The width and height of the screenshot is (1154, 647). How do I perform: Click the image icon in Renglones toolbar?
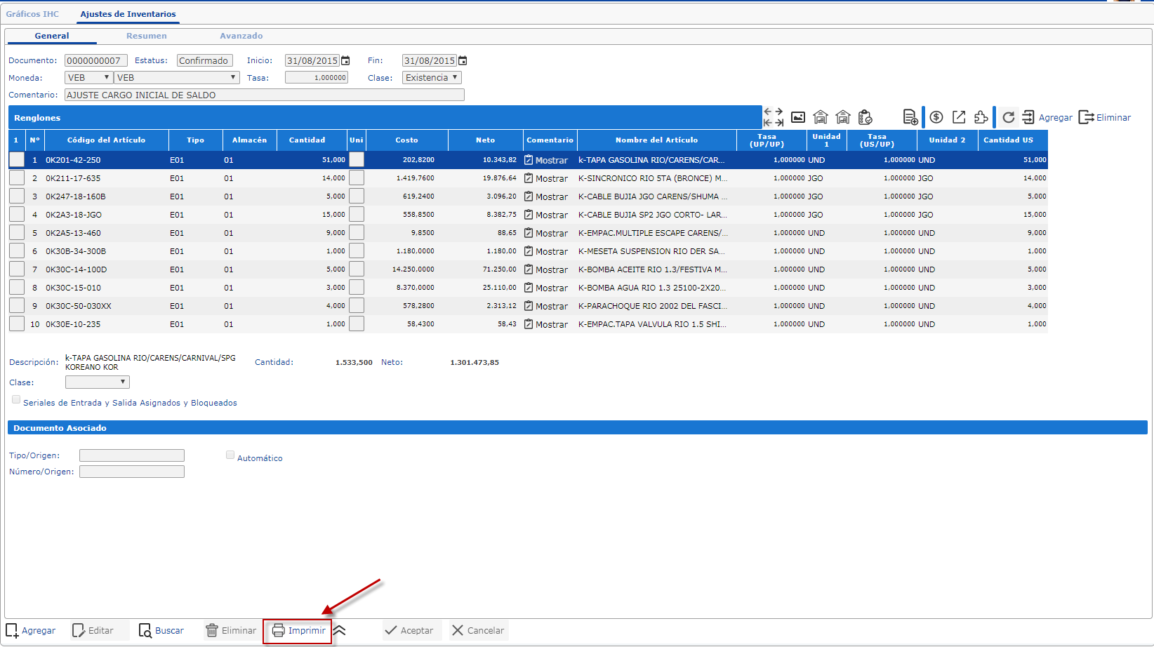(x=798, y=117)
